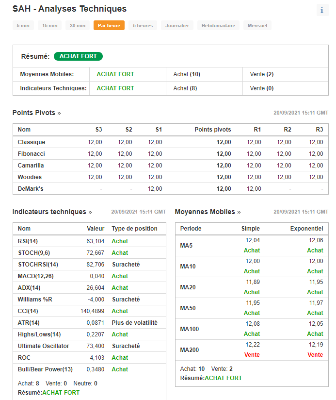
Task: Select the 15 min timeframe tab
Action: coord(49,26)
